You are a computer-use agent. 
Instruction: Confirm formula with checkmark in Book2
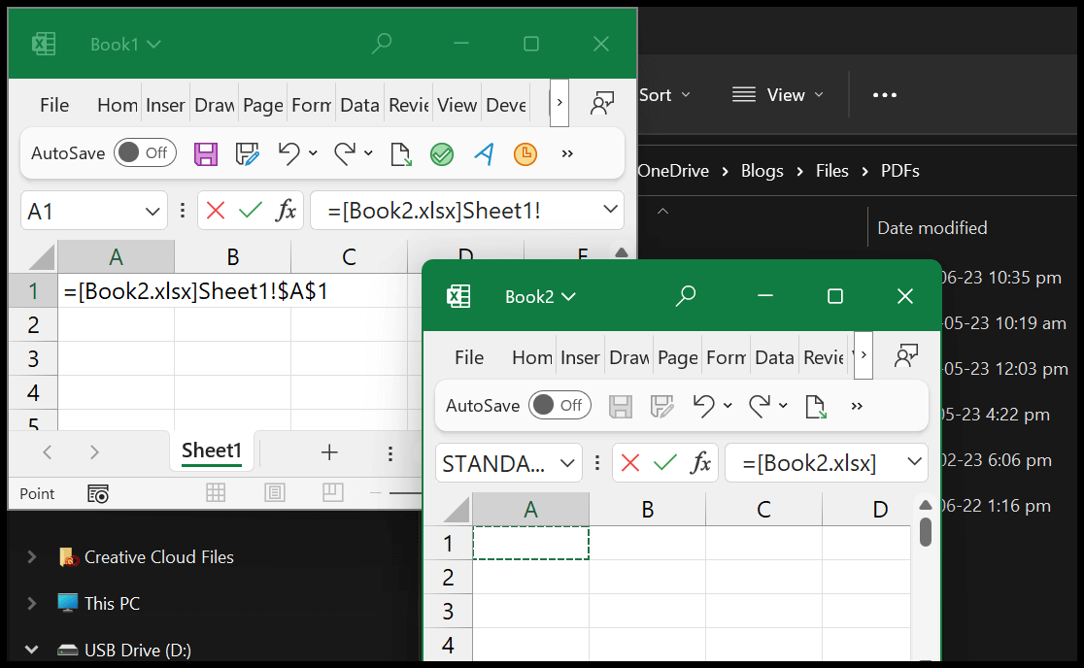coord(665,463)
